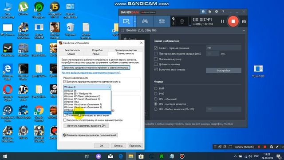Open Bandicam output folder icon
Viewport: 284px width, 160px height.
click(x=210, y=12)
